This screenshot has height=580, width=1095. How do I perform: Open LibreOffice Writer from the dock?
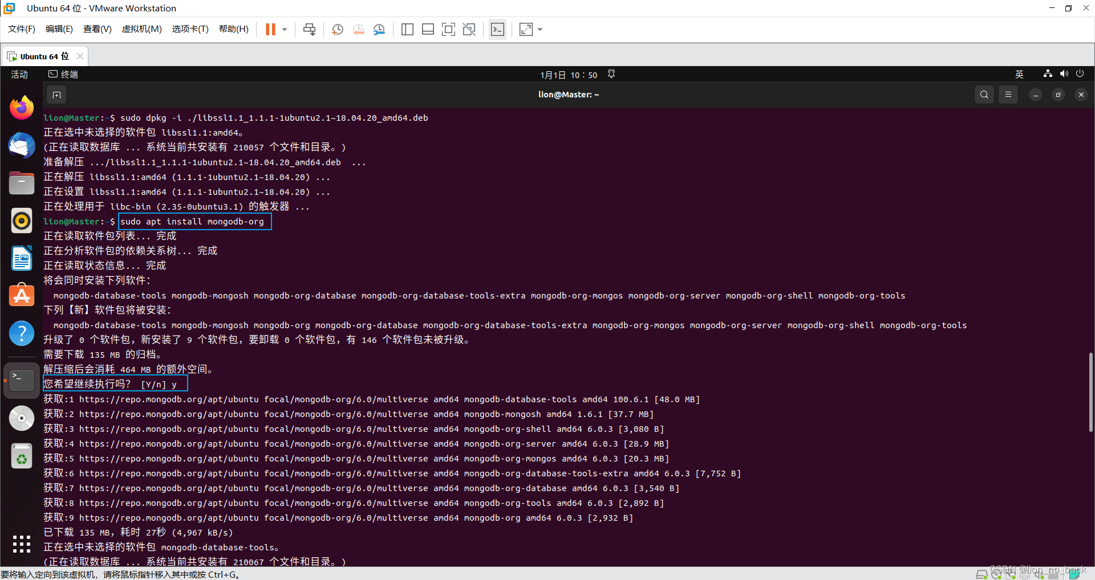(22, 258)
